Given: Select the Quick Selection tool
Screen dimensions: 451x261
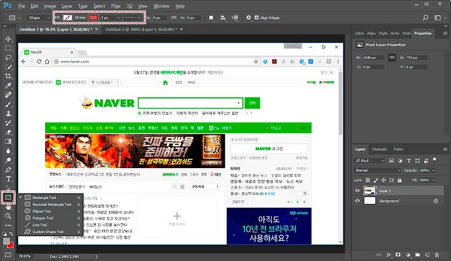Looking at the screenshot, I should 8,67.
